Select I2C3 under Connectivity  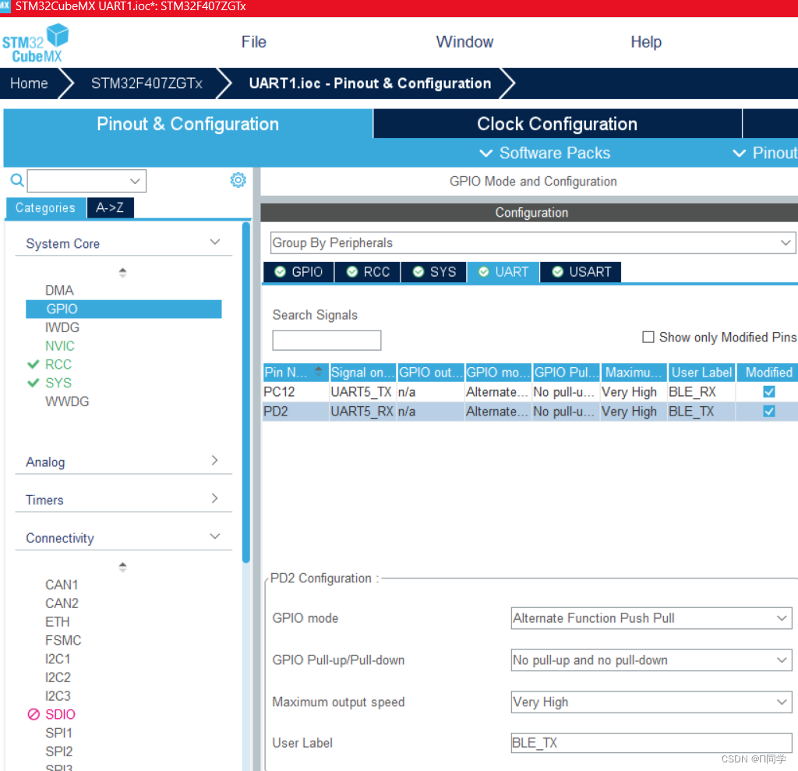(58, 695)
